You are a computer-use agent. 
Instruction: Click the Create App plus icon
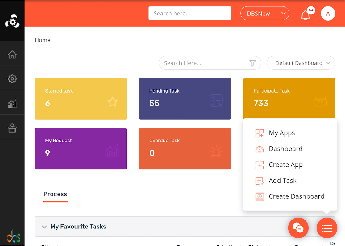(x=260, y=165)
